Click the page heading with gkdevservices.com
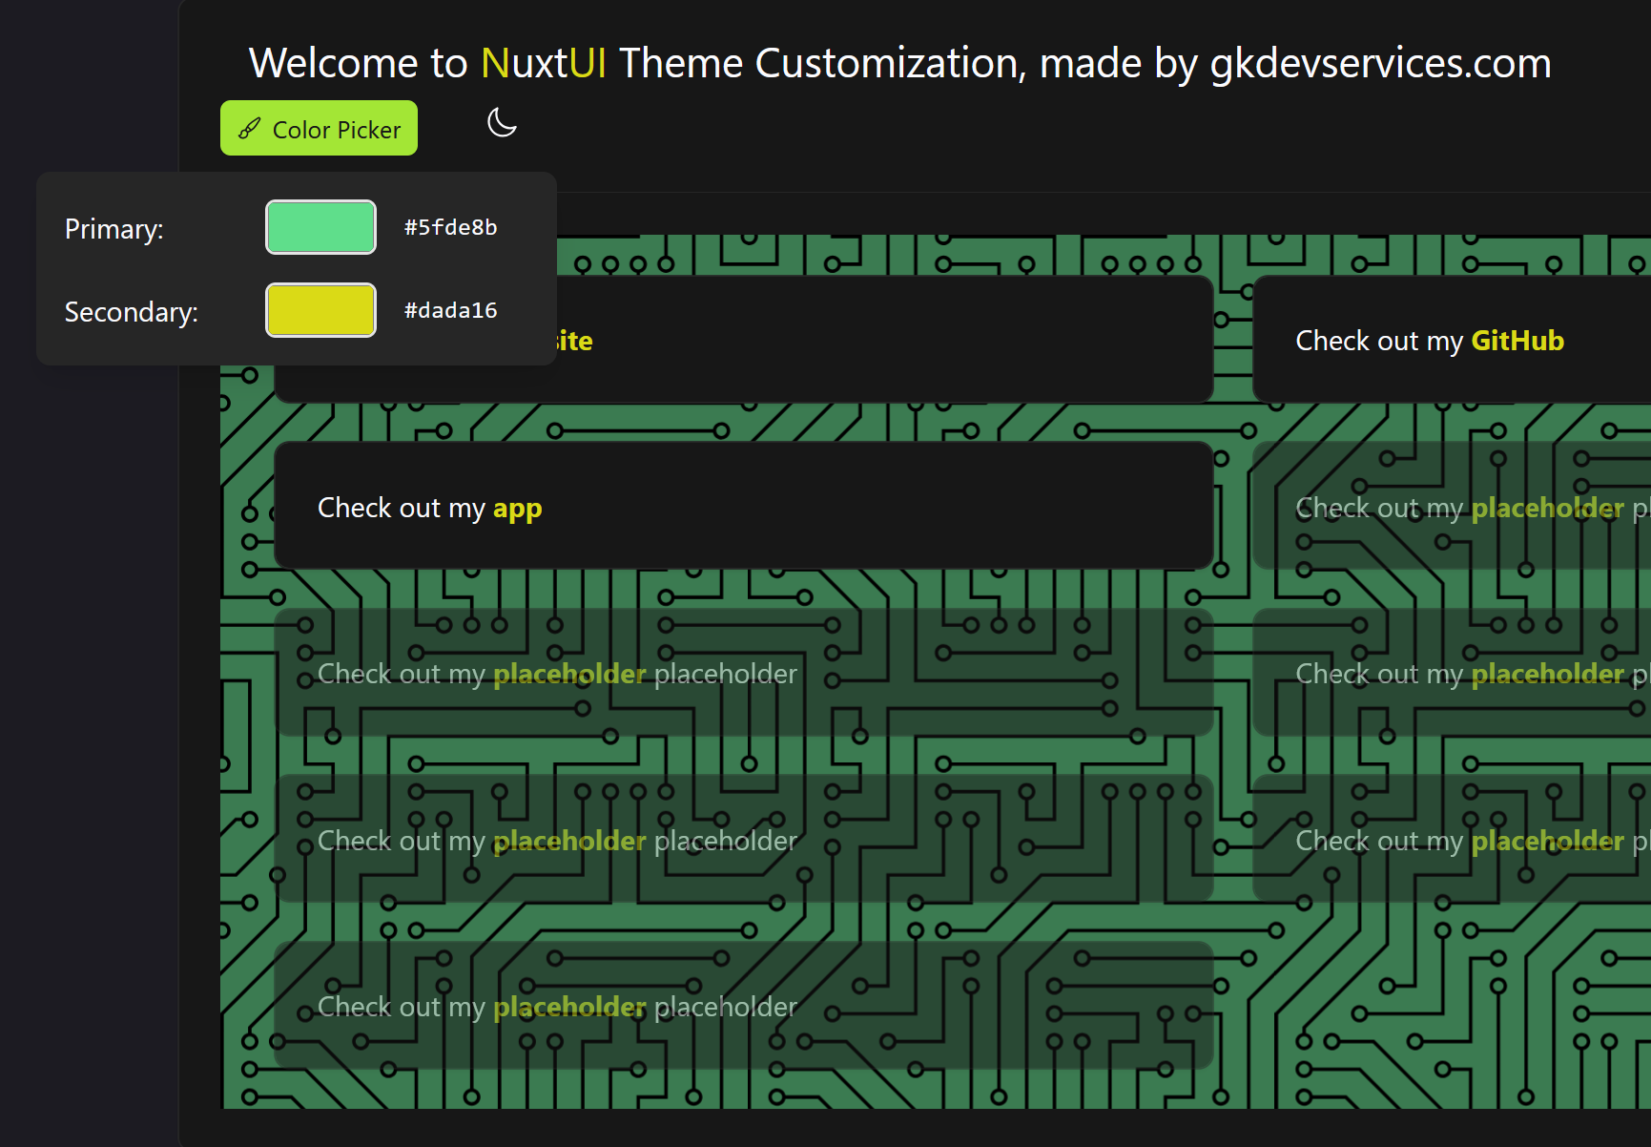Screen dimensions: 1651x1147 [x=900, y=63]
